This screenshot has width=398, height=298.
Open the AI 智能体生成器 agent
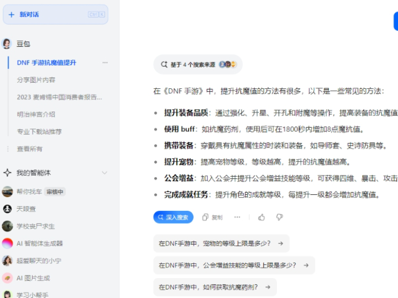(40, 243)
